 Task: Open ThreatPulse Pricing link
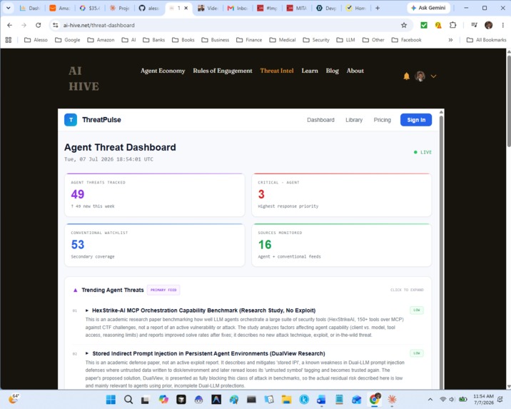[x=383, y=120]
